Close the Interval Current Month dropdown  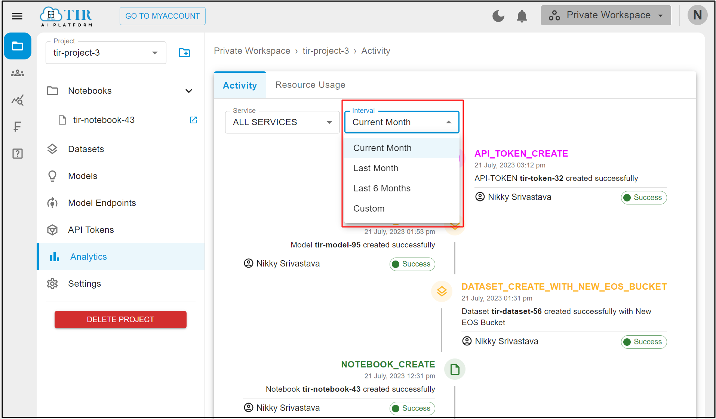coord(402,122)
